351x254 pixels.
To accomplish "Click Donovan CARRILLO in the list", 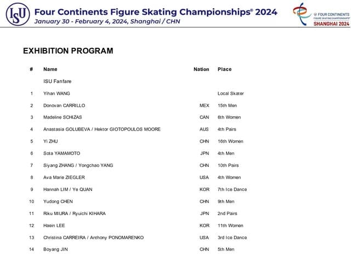I will click(x=64, y=105).
